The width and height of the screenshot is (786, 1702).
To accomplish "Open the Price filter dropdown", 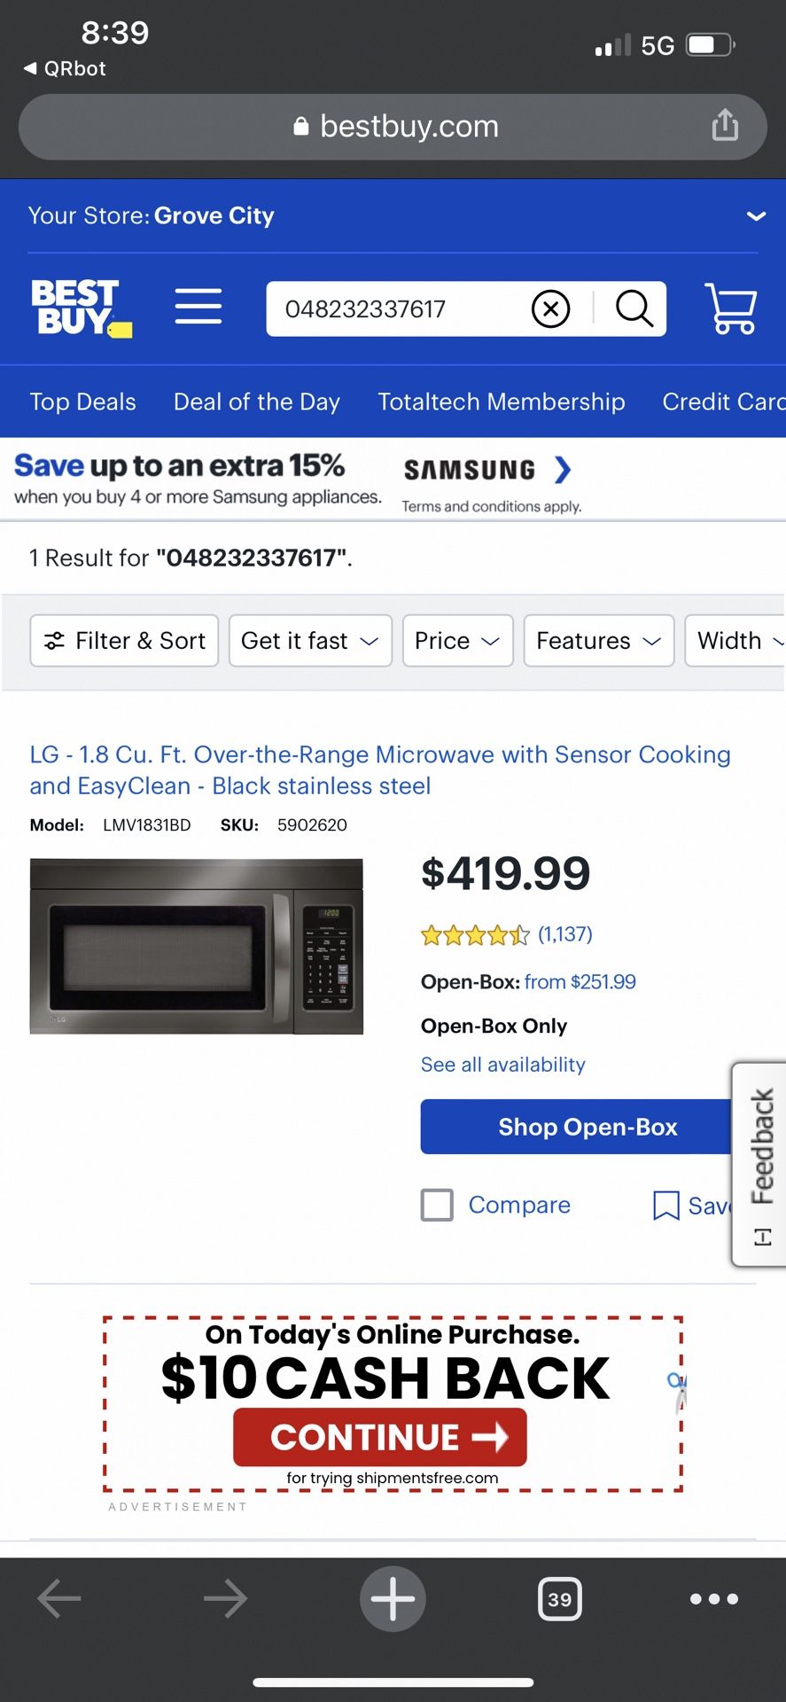I will (x=457, y=640).
